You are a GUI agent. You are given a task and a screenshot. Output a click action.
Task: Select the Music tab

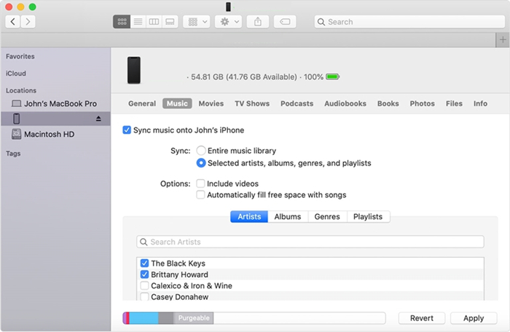(177, 103)
